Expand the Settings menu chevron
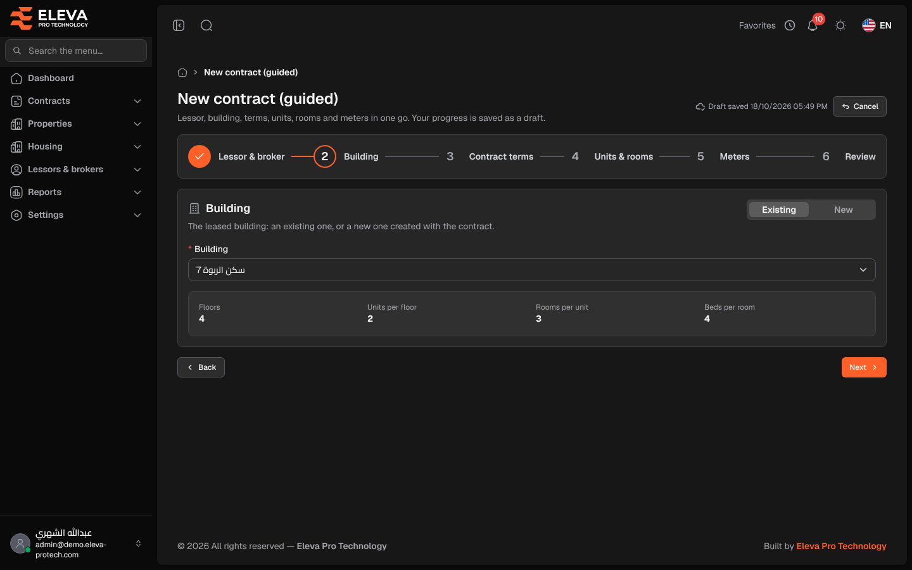The image size is (912, 570). pos(137,215)
